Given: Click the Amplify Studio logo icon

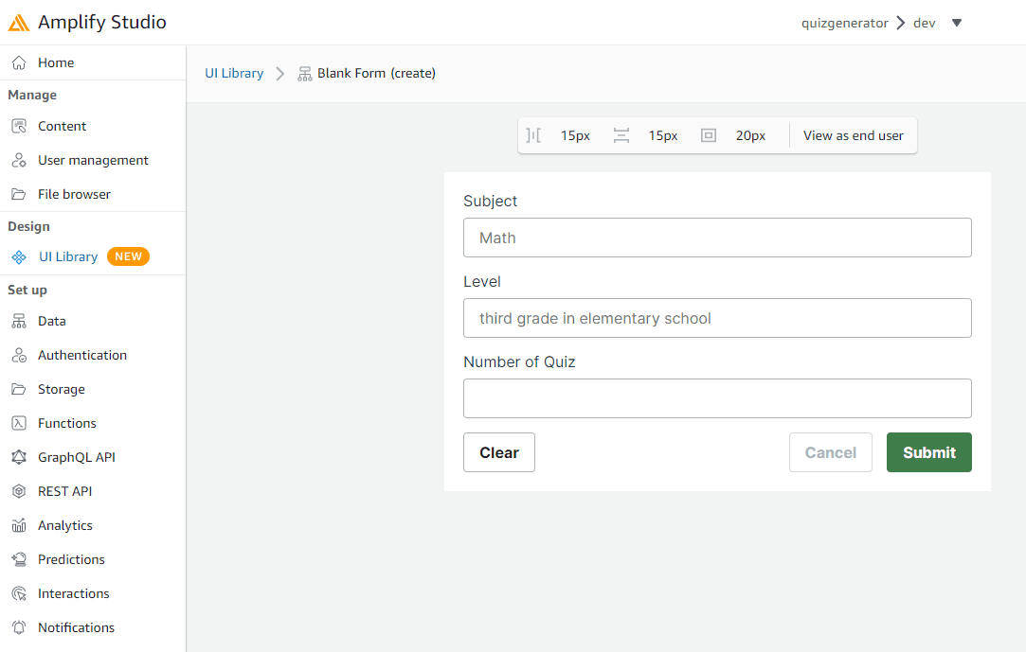Looking at the screenshot, I should (x=19, y=23).
